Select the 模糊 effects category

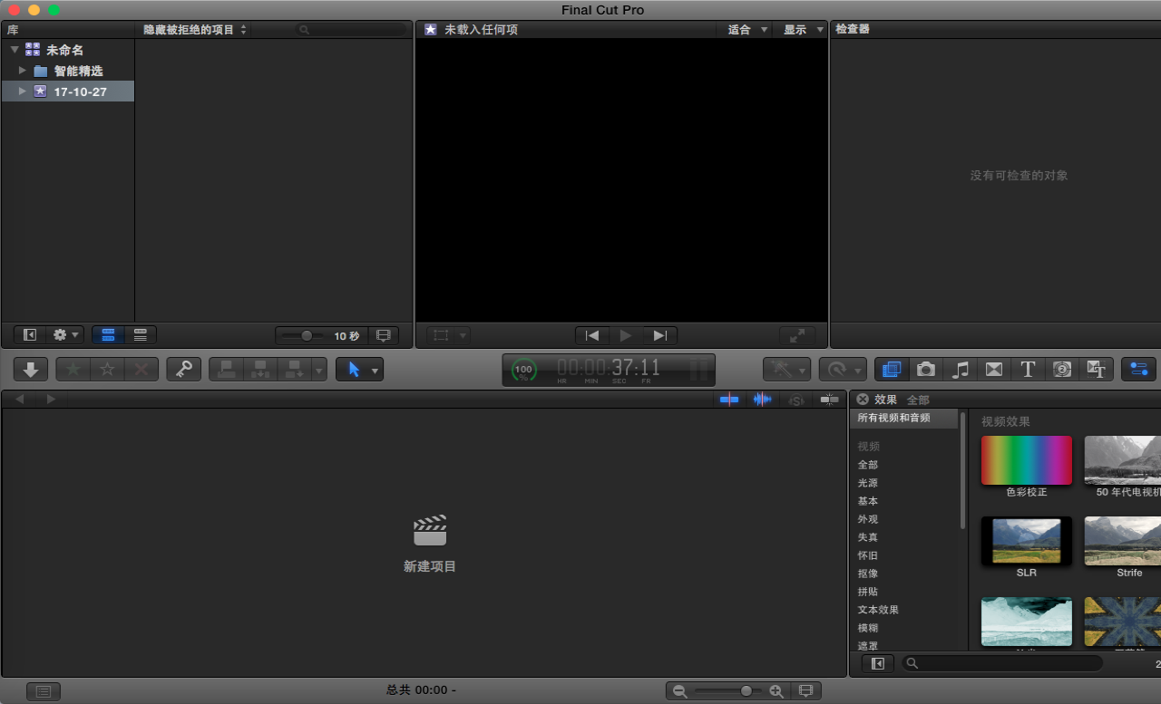pos(868,628)
